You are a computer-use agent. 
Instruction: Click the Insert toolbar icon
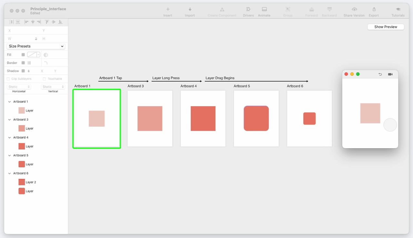click(168, 9)
